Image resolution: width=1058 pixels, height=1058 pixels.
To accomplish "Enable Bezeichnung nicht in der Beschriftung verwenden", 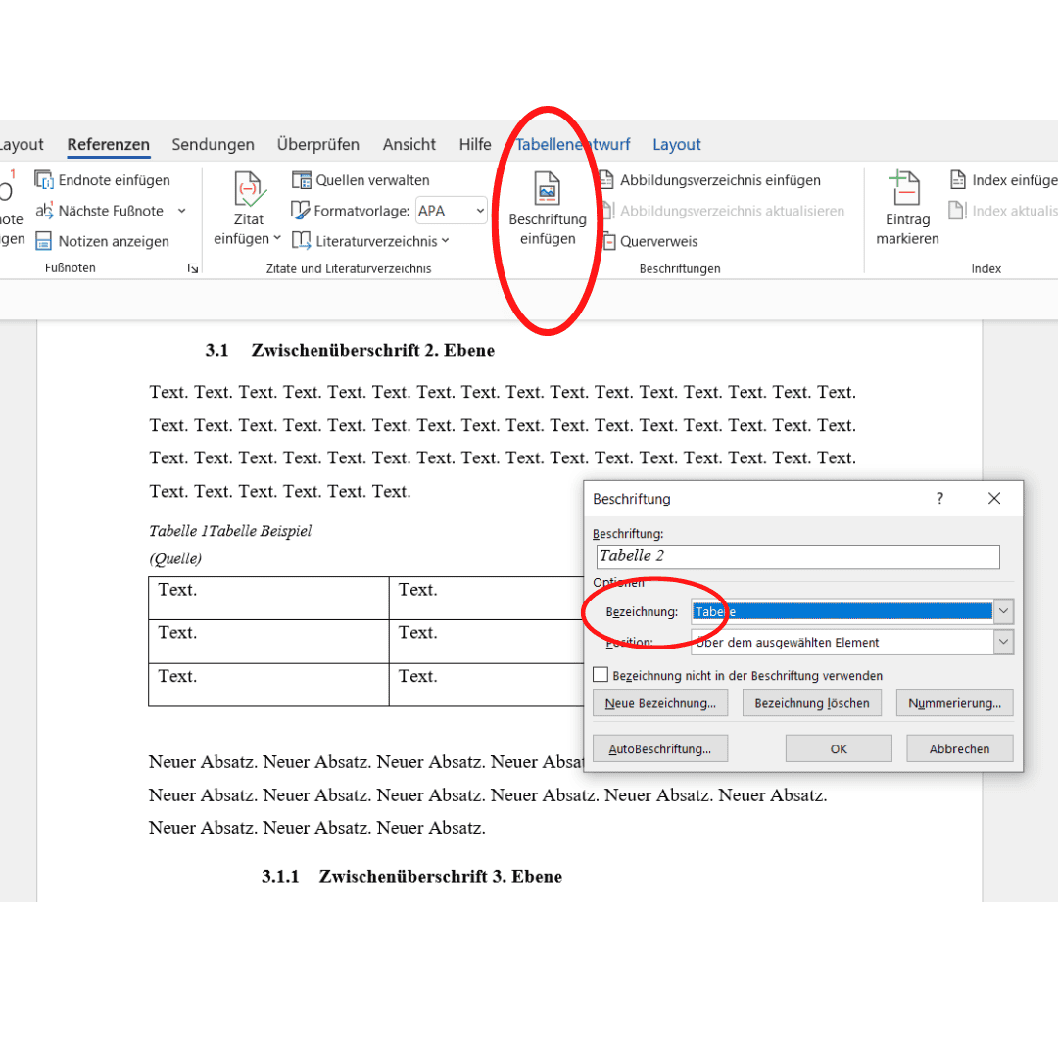I will click(x=601, y=675).
